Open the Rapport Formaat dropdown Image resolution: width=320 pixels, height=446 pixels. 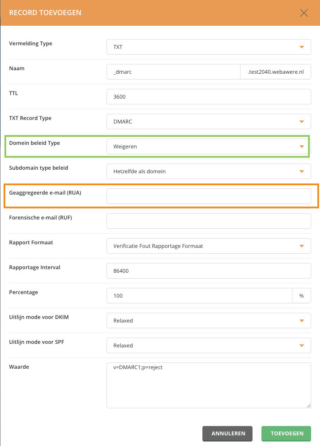point(209,246)
